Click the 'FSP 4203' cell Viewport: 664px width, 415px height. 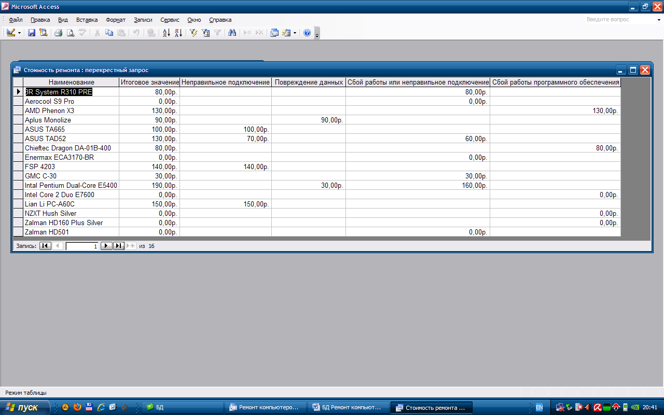click(x=72, y=167)
